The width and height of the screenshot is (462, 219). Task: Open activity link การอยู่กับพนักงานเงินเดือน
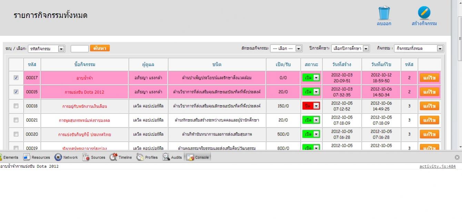pos(84,106)
